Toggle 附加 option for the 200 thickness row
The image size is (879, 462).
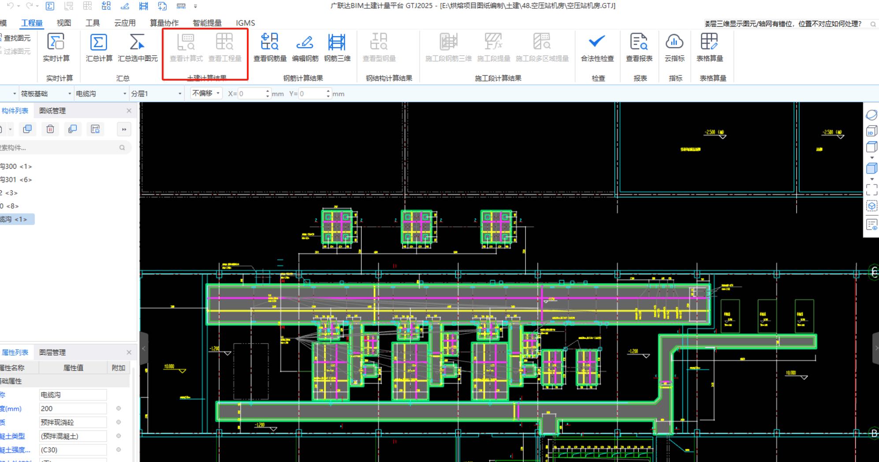(119, 409)
